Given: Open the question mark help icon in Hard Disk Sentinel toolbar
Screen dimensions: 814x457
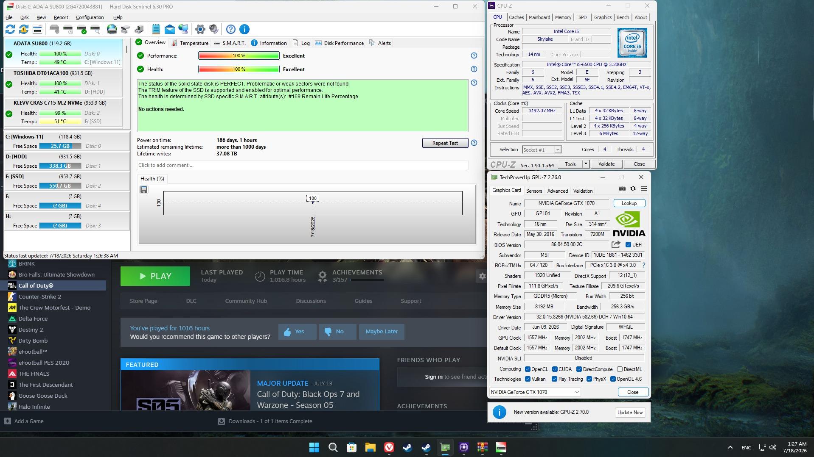Looking at the screenshot, I should pos(231,29).
